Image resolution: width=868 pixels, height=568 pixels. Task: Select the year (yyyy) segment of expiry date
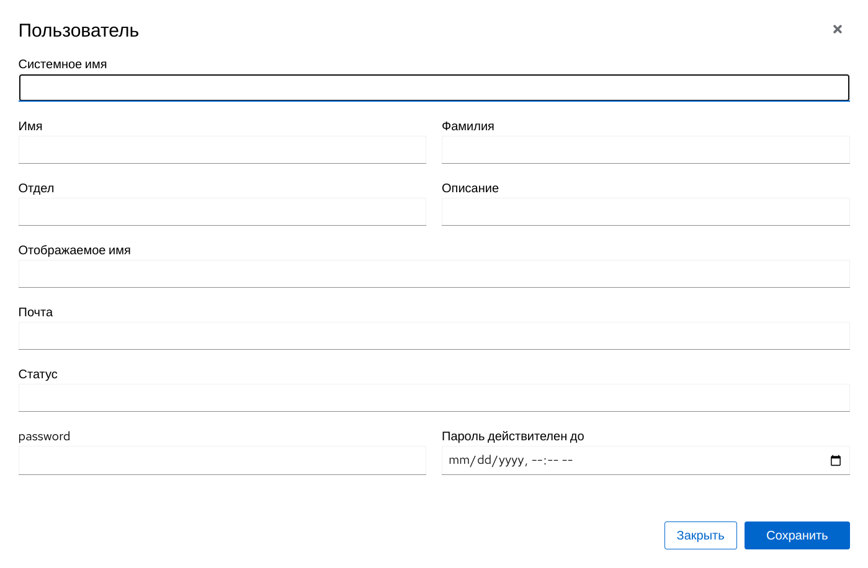pos(512,461)
